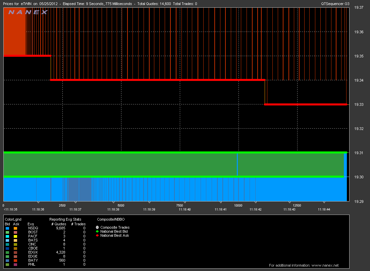Click the triangle marker above 11:18:38
Image resolution: width=370 pixels, height=271 pixels.
113,202
